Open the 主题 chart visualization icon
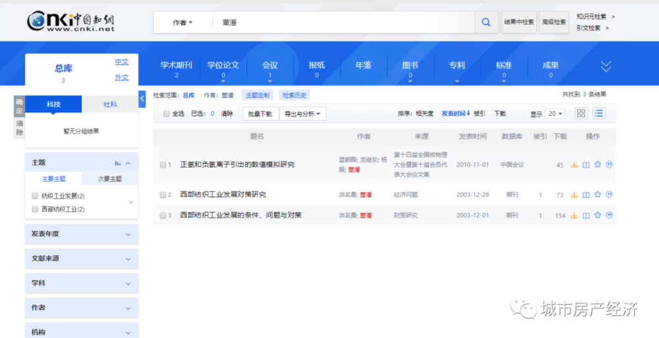The image size is (659, 338). click(x=118, y=163)
